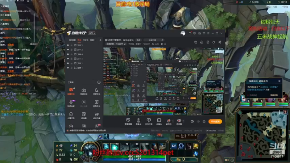Toggle the preview eye in the bottom bar
The height and width of the screenshot is (163, 290).
tap(198, 121)
